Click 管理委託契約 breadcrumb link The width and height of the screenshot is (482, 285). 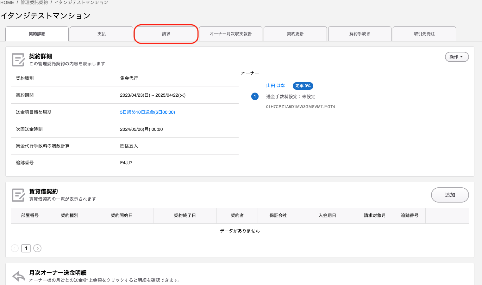click(x=34, y=3)
